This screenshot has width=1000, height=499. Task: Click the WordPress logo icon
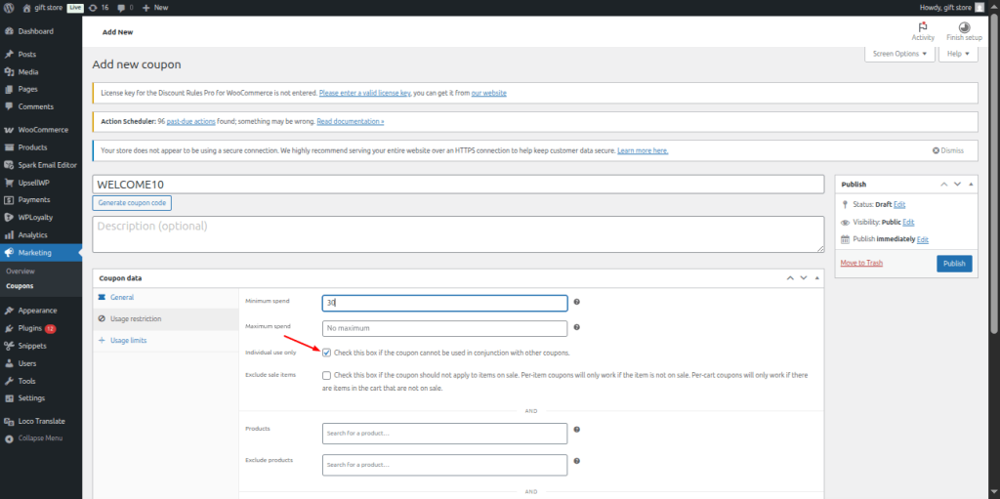(8, 8)
